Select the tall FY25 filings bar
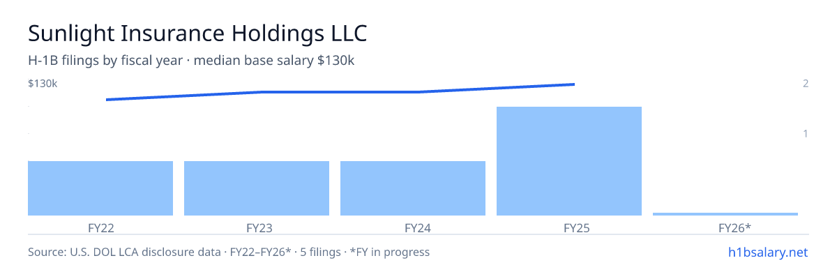The width and height of the screenshot is (837, 279). 569,161
